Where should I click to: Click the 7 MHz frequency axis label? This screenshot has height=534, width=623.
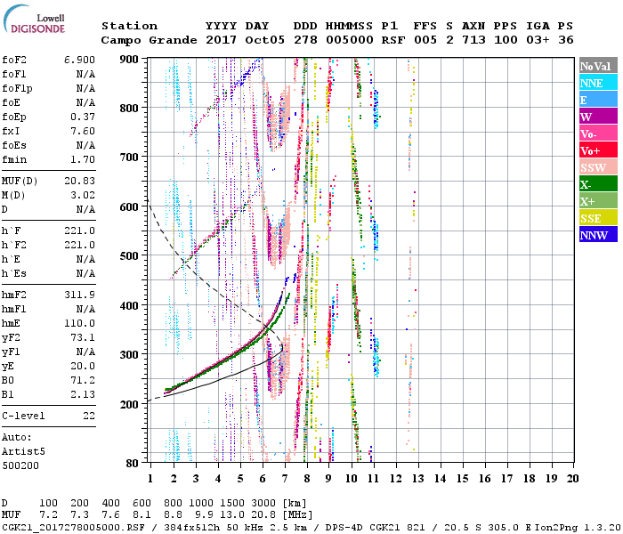(285, 479)
